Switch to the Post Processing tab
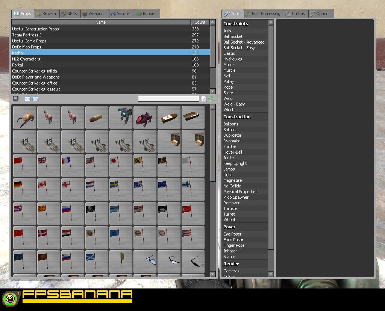 (263, 14)
